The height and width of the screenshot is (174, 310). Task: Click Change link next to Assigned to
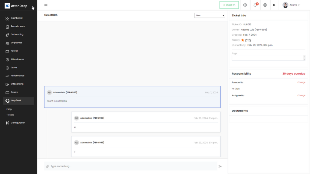click(301, 95)
